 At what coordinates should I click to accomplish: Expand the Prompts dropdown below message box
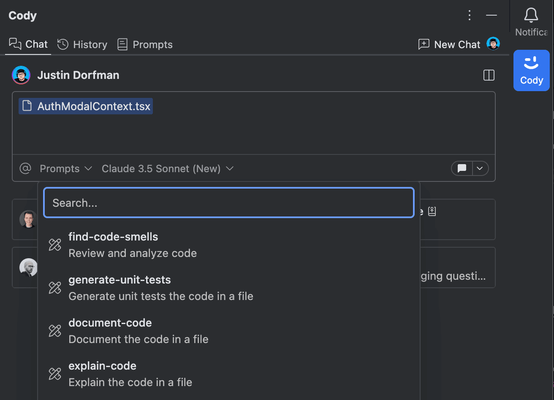pyautogui.click(x=66, y=169)
